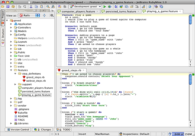Viewport: 195px width, 136px height.
Task: Click the project view gear settings icon
Action: click(x=52, y=16)
